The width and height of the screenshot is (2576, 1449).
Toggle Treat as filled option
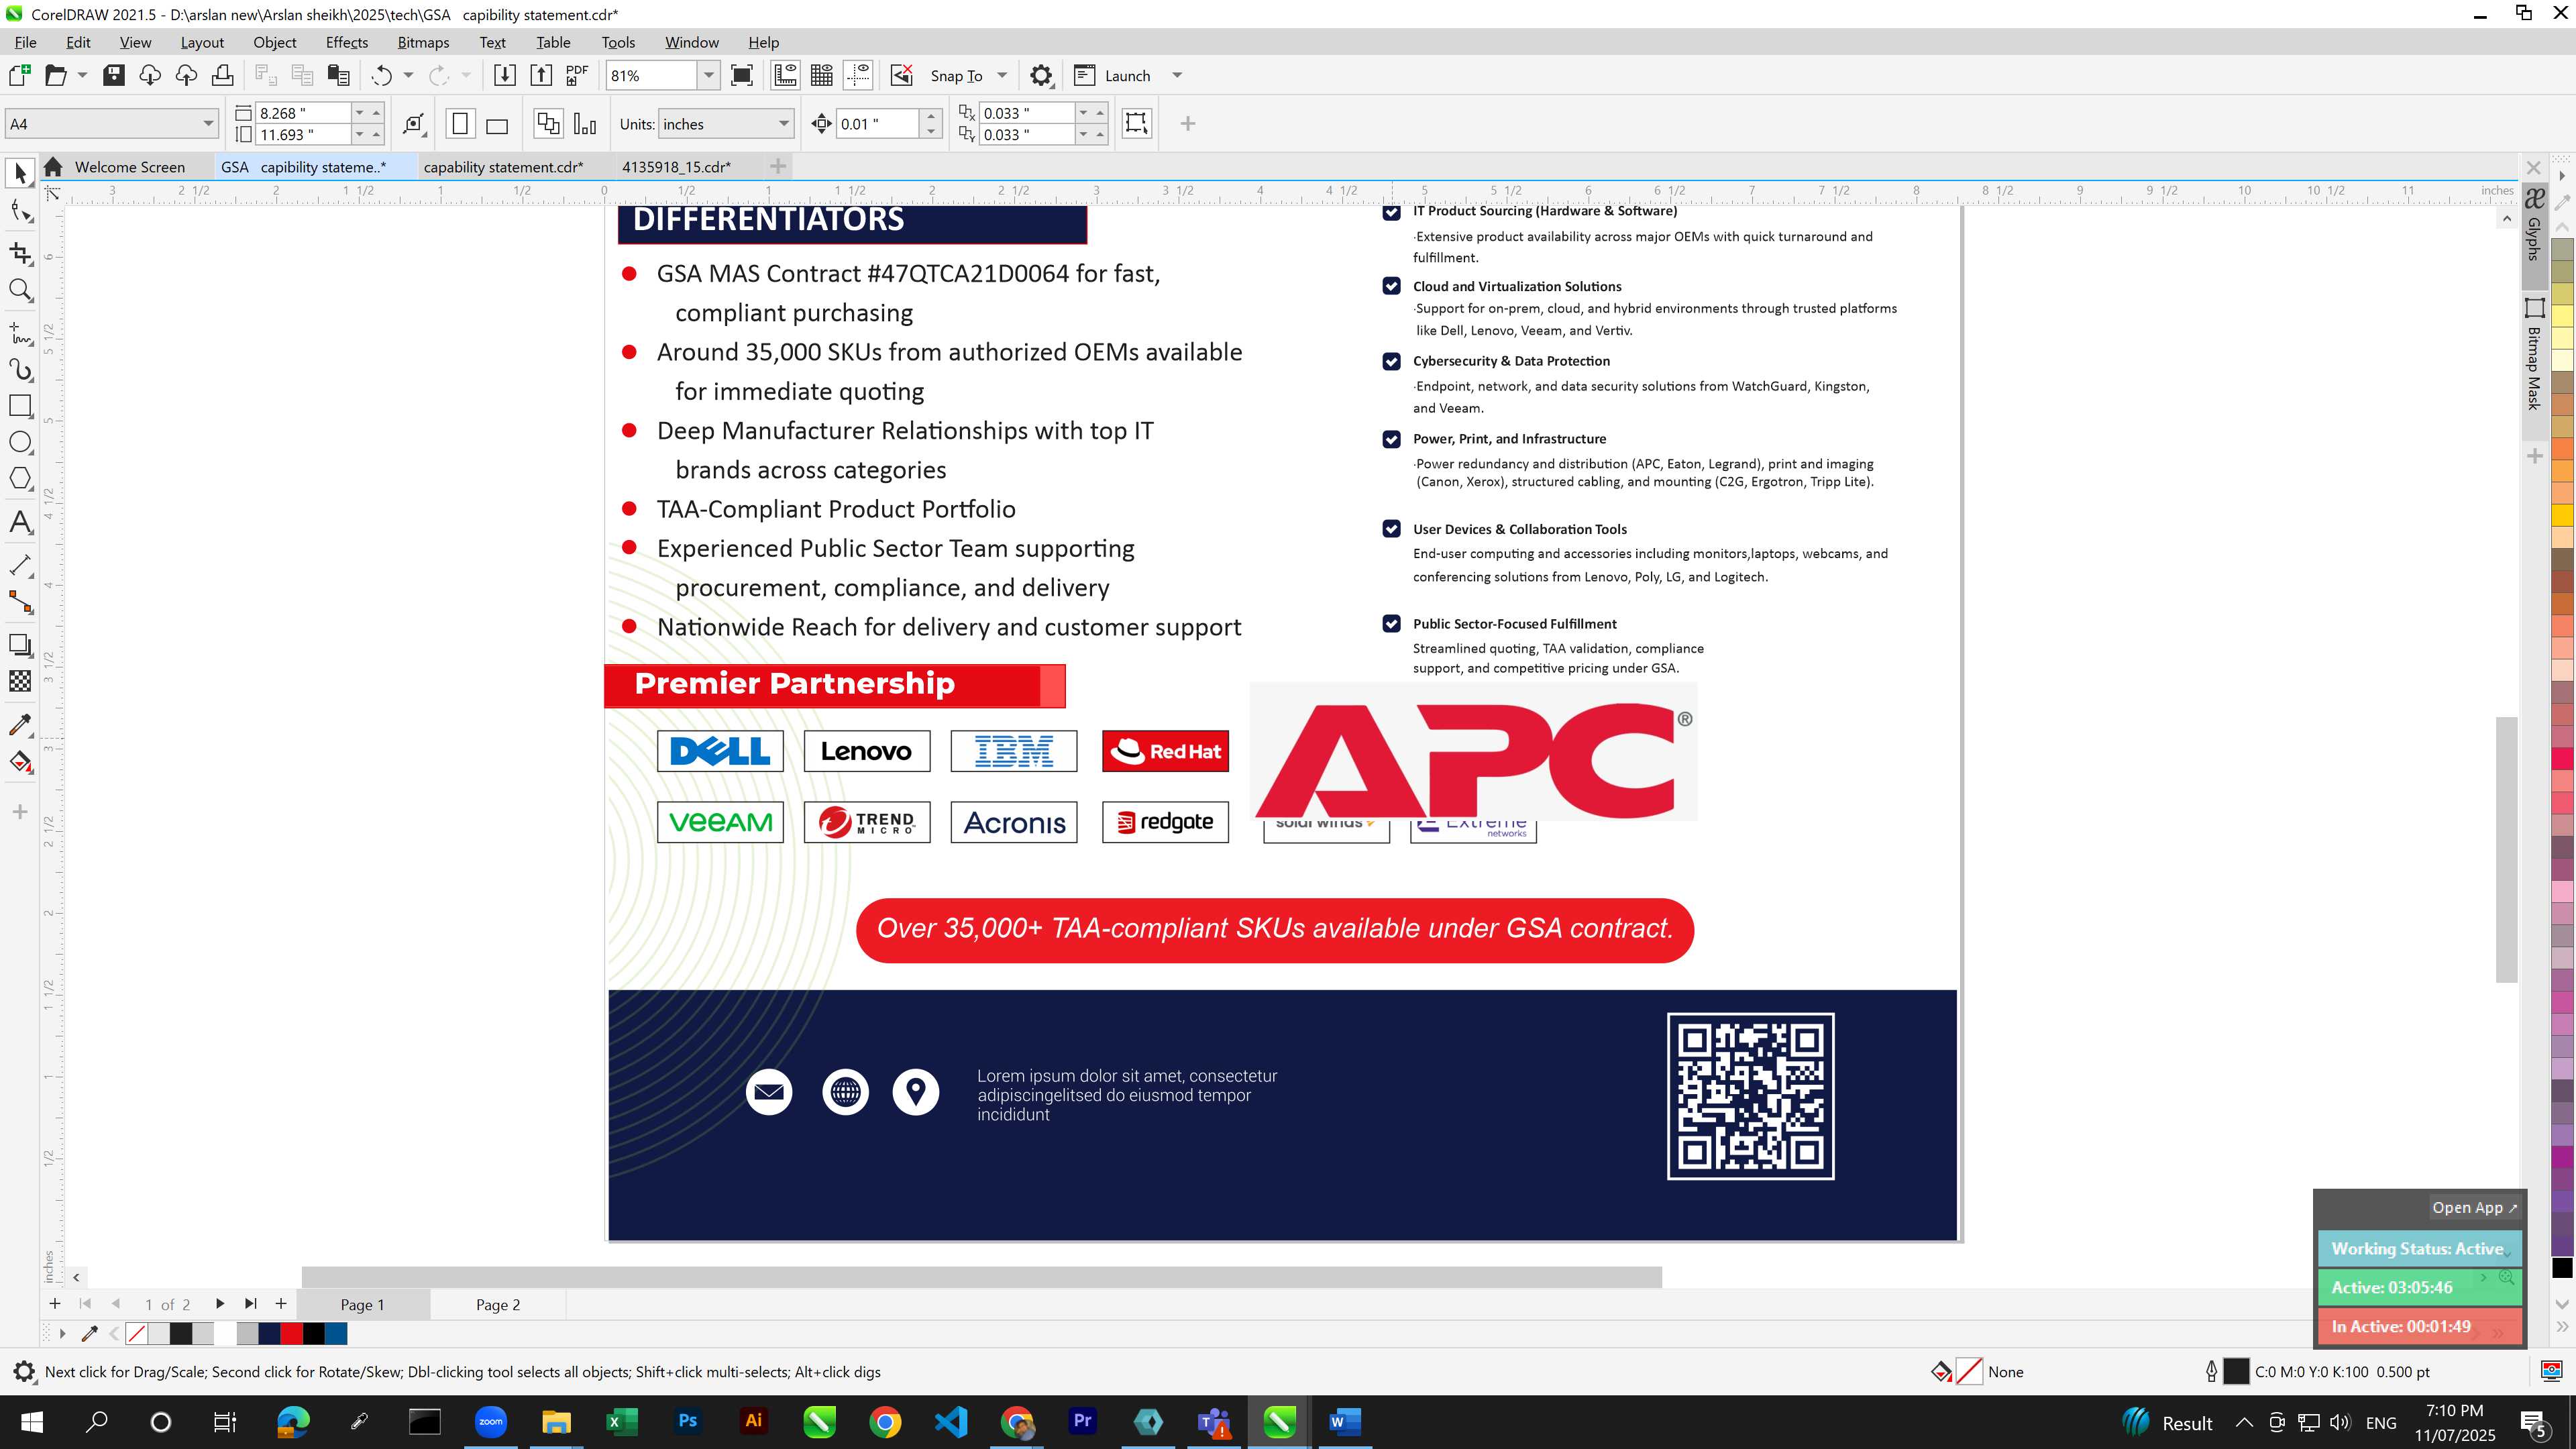1136,123
